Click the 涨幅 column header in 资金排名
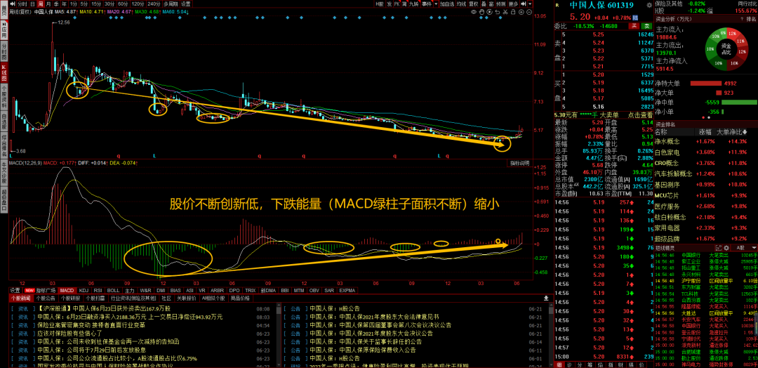Viewport: 758px width, 368px height. click(704, 131)
